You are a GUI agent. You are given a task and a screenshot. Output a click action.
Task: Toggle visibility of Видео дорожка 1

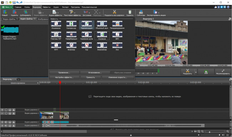(6, 114)
